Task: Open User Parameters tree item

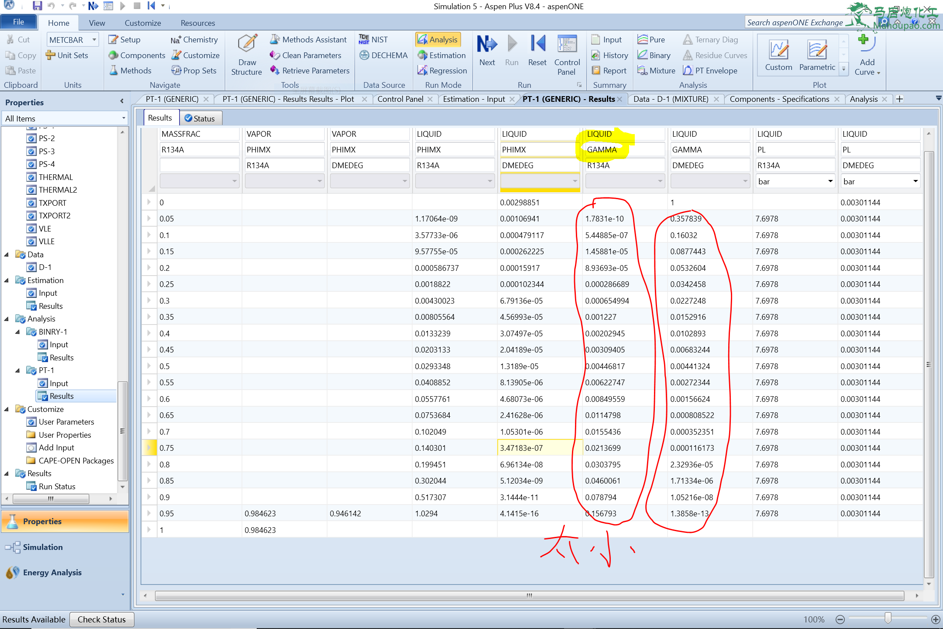Action: [x=66, y=422]
